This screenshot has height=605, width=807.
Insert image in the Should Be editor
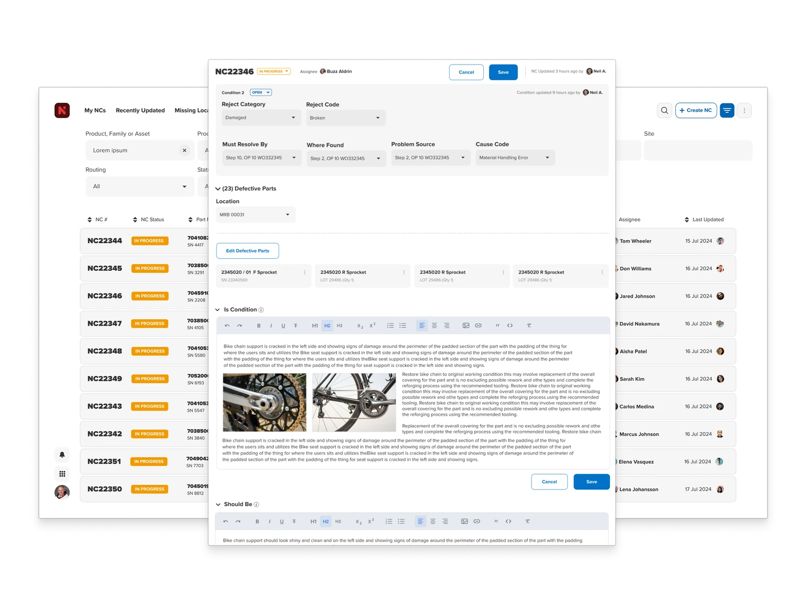(465, 521)
